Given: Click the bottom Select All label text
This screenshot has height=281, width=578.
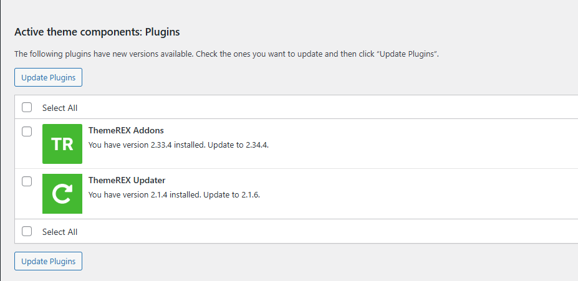Looking at the screenshot, I should [60, 232].
